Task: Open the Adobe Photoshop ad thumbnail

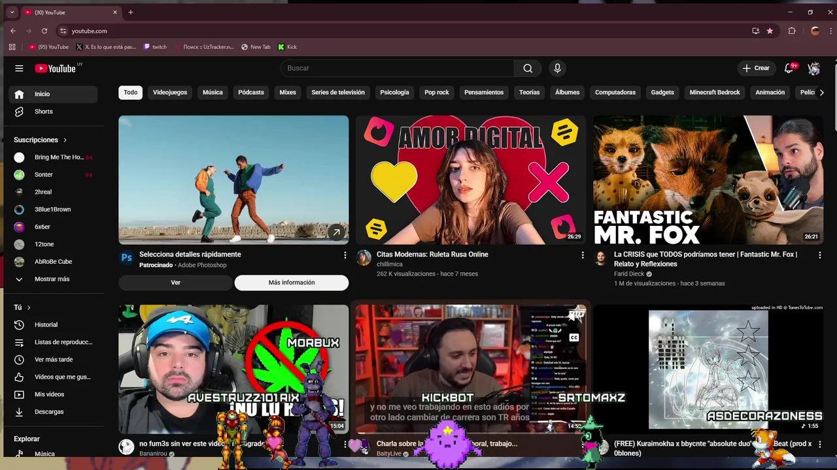Action: 233,180
